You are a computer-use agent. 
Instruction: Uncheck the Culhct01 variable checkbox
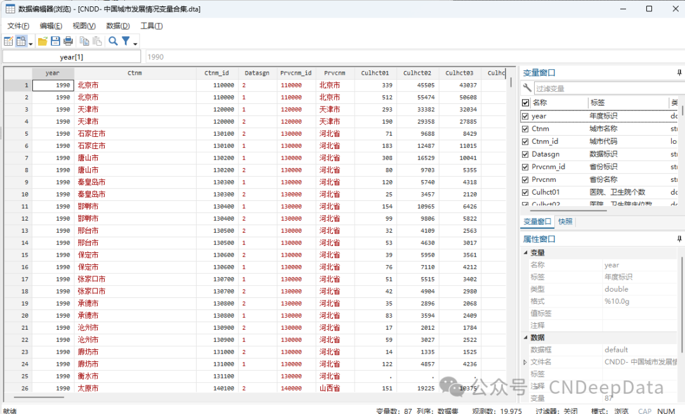[x=525, y=192]
